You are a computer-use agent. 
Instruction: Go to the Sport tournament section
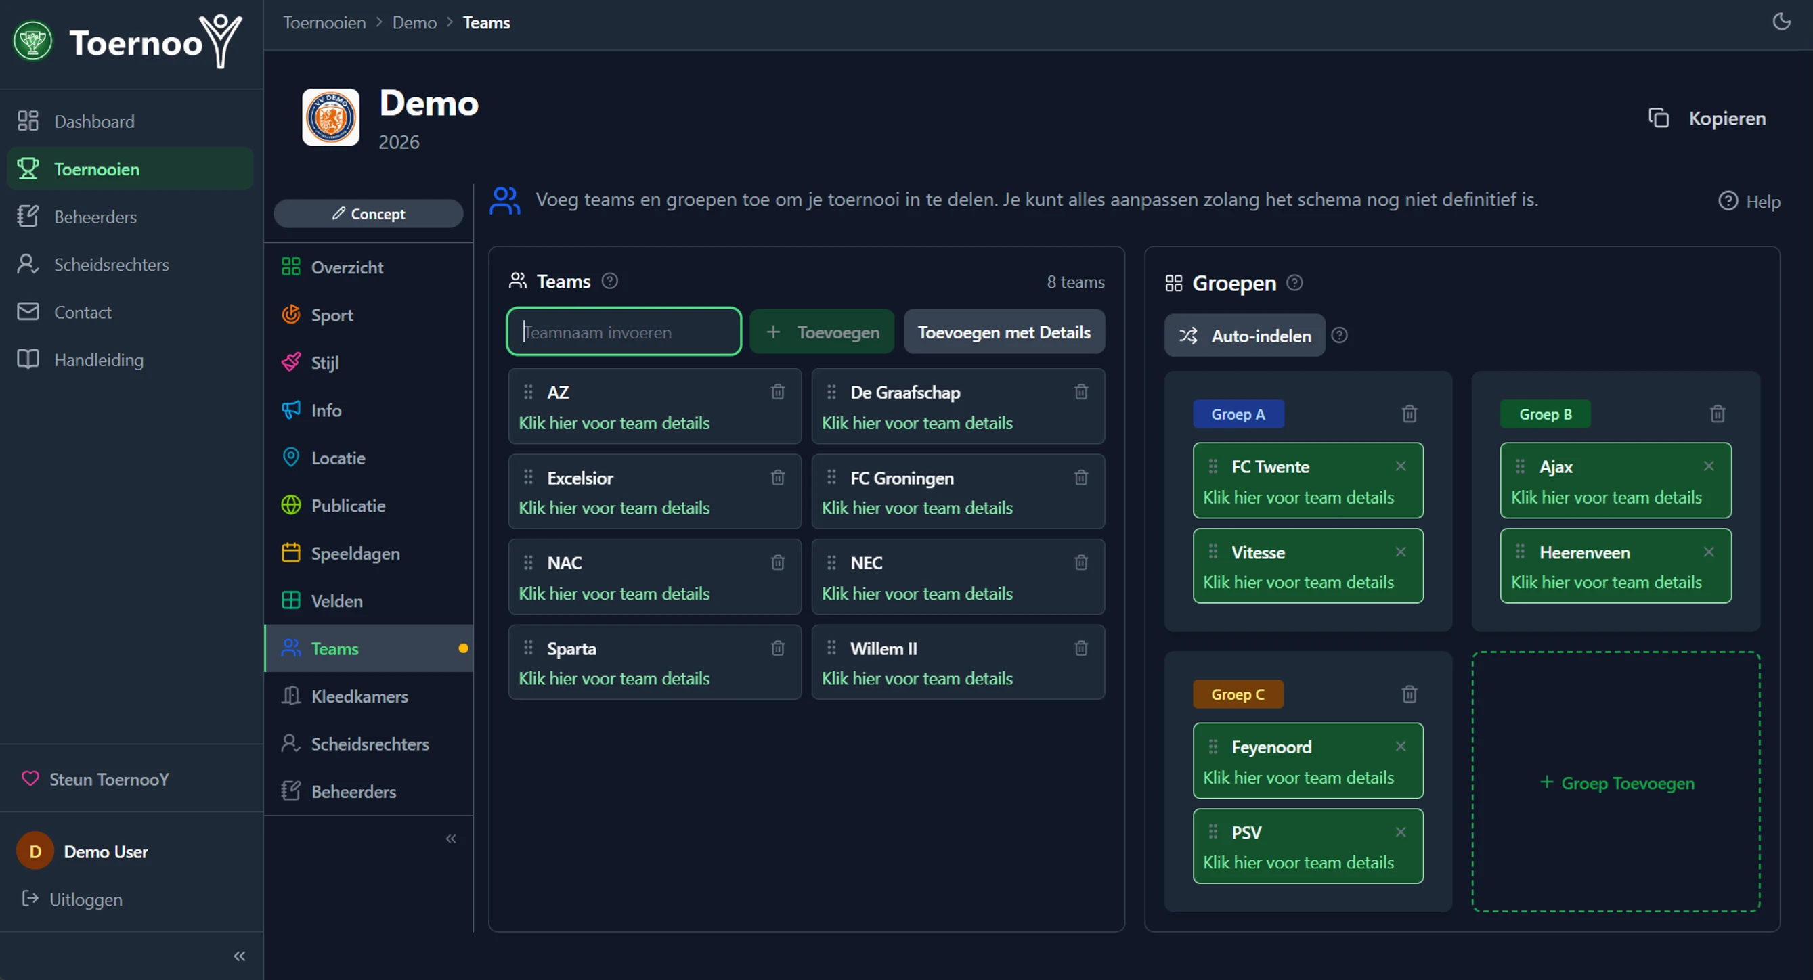(x=369, y=315)
